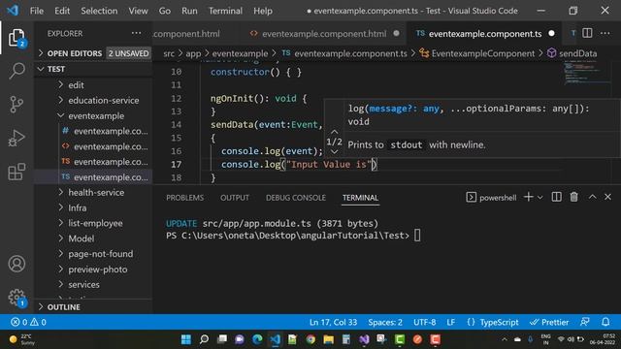Open the Extensions view icon
The width and height of the screenshot is (621, 349).
tap(16, 172)
